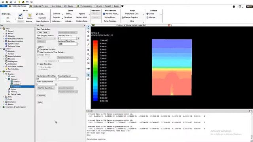Open Dynamic Mesh in the Mesh Models group
Viewport: 253px width, 142px height.
[111, 14]
